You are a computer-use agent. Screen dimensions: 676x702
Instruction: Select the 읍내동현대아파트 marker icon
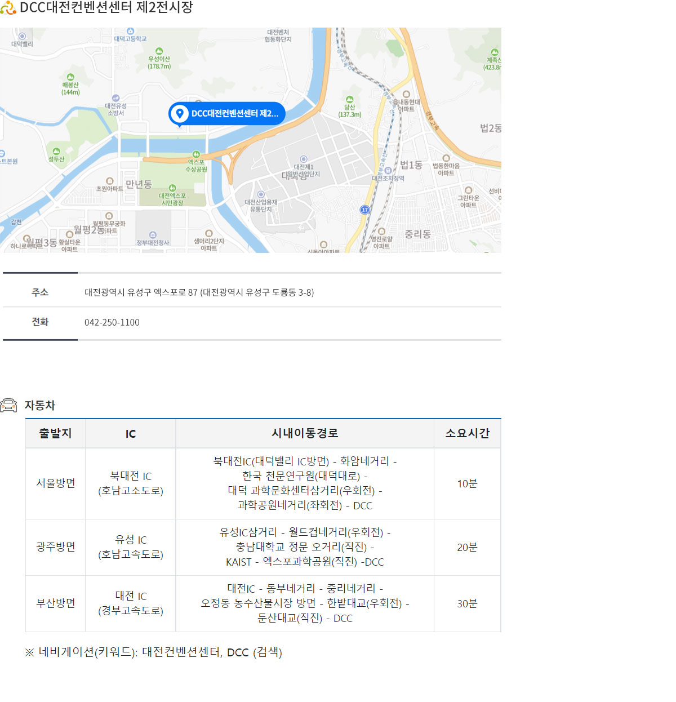(x=406, y=94)
